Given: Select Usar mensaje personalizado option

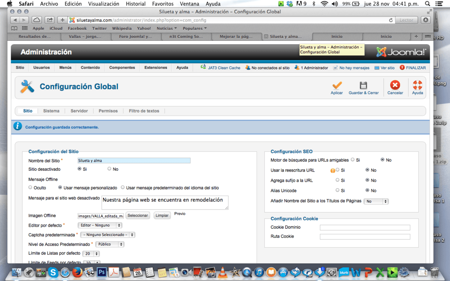Looking at the screenshot, I should [x=60, y=187].
